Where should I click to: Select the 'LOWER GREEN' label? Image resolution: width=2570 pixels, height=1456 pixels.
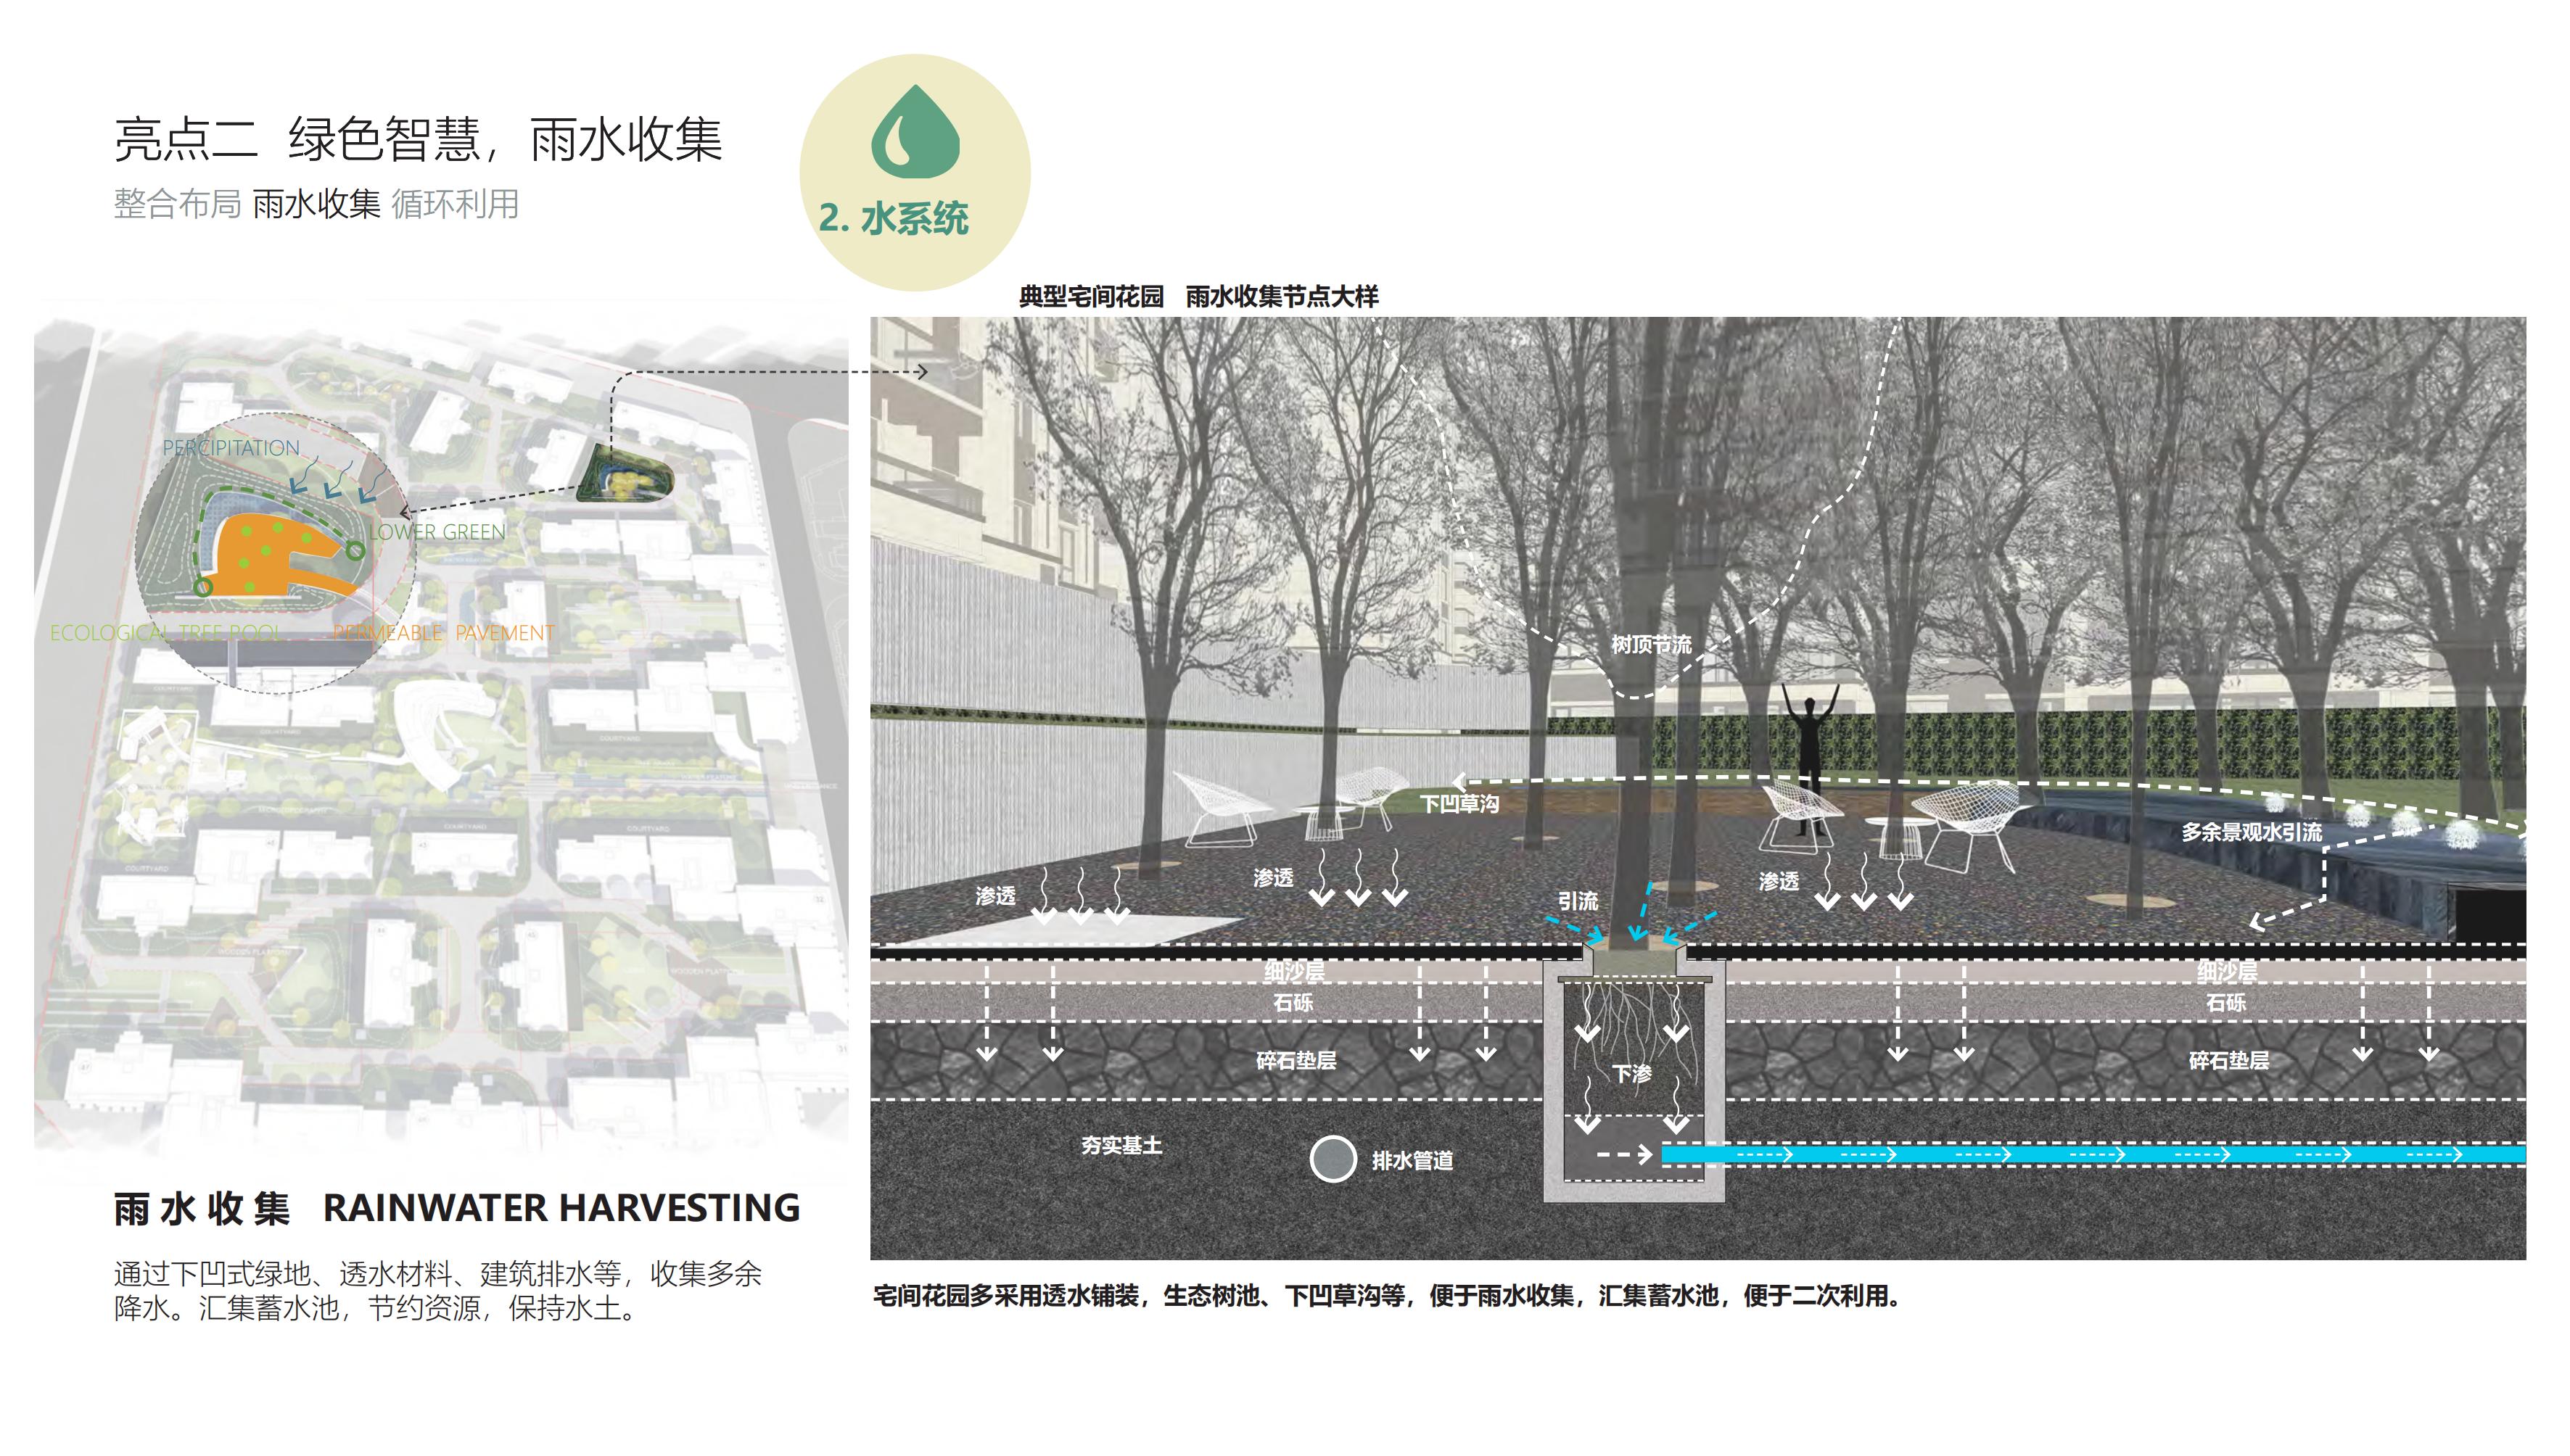(x=437, y=532)
